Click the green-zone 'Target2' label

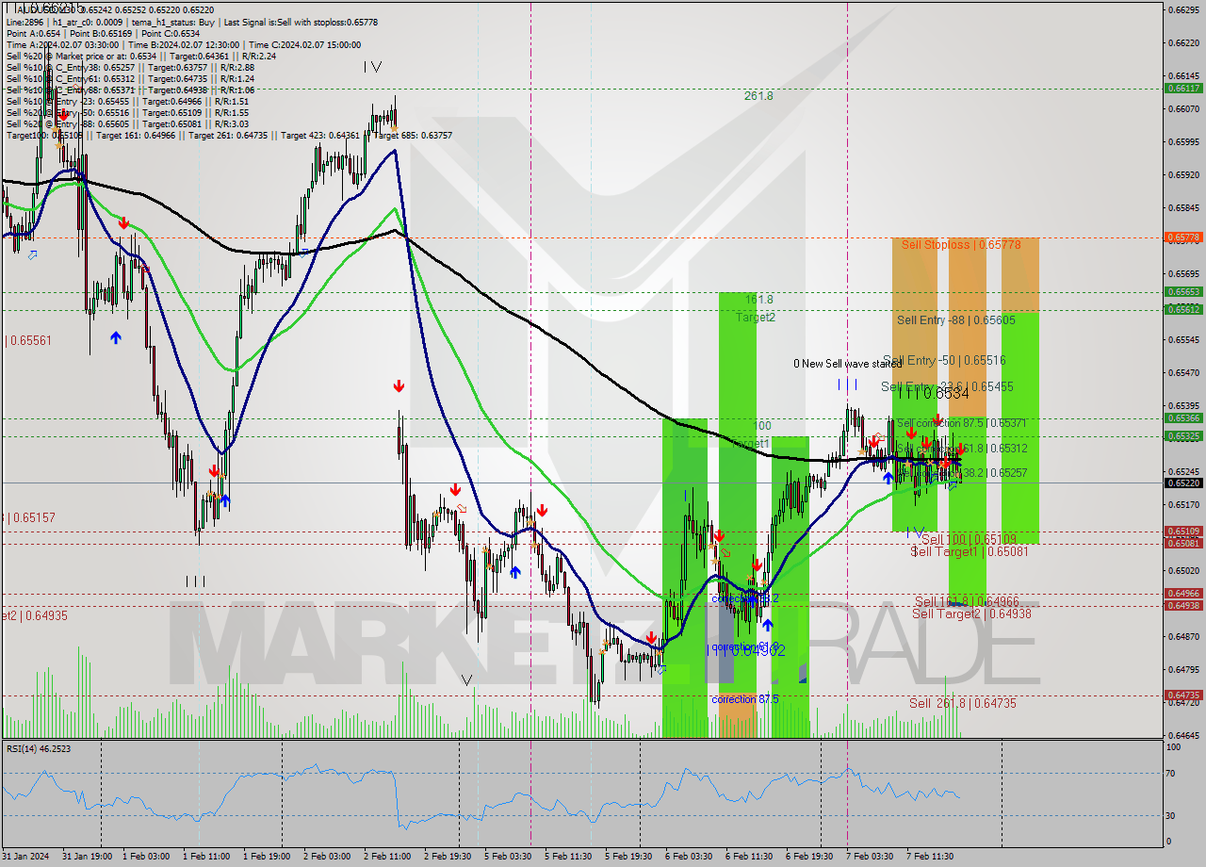(756, 318)
